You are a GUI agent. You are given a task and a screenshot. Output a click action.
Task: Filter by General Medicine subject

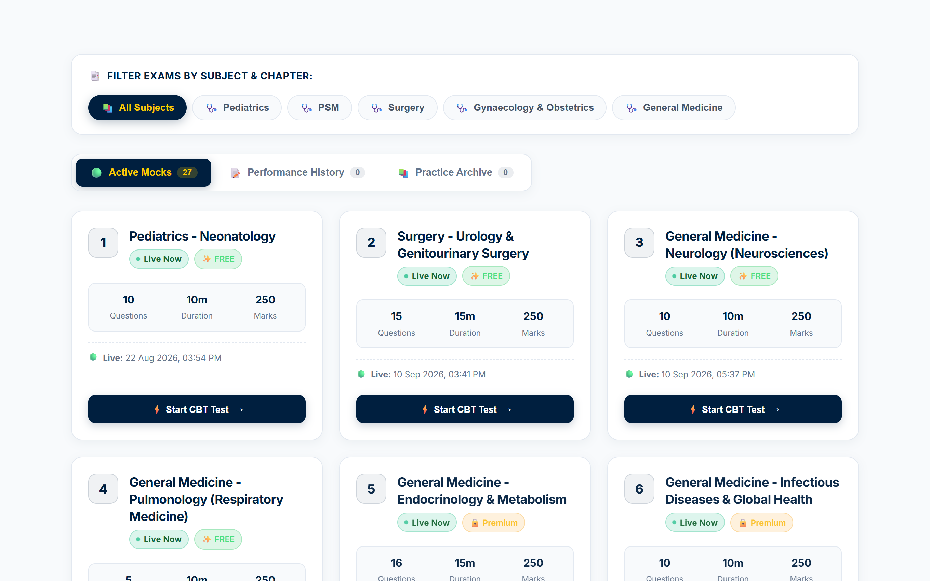point(674,108)
